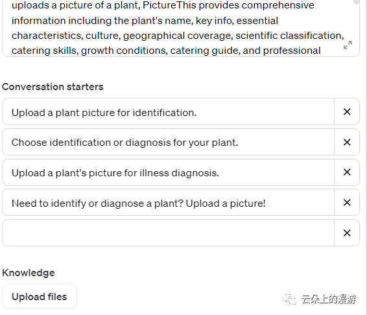The width and height of the screenshot is (367, 315).
Task: Select the 'Knowledge' section heading
Action: [x=29, y=273]
